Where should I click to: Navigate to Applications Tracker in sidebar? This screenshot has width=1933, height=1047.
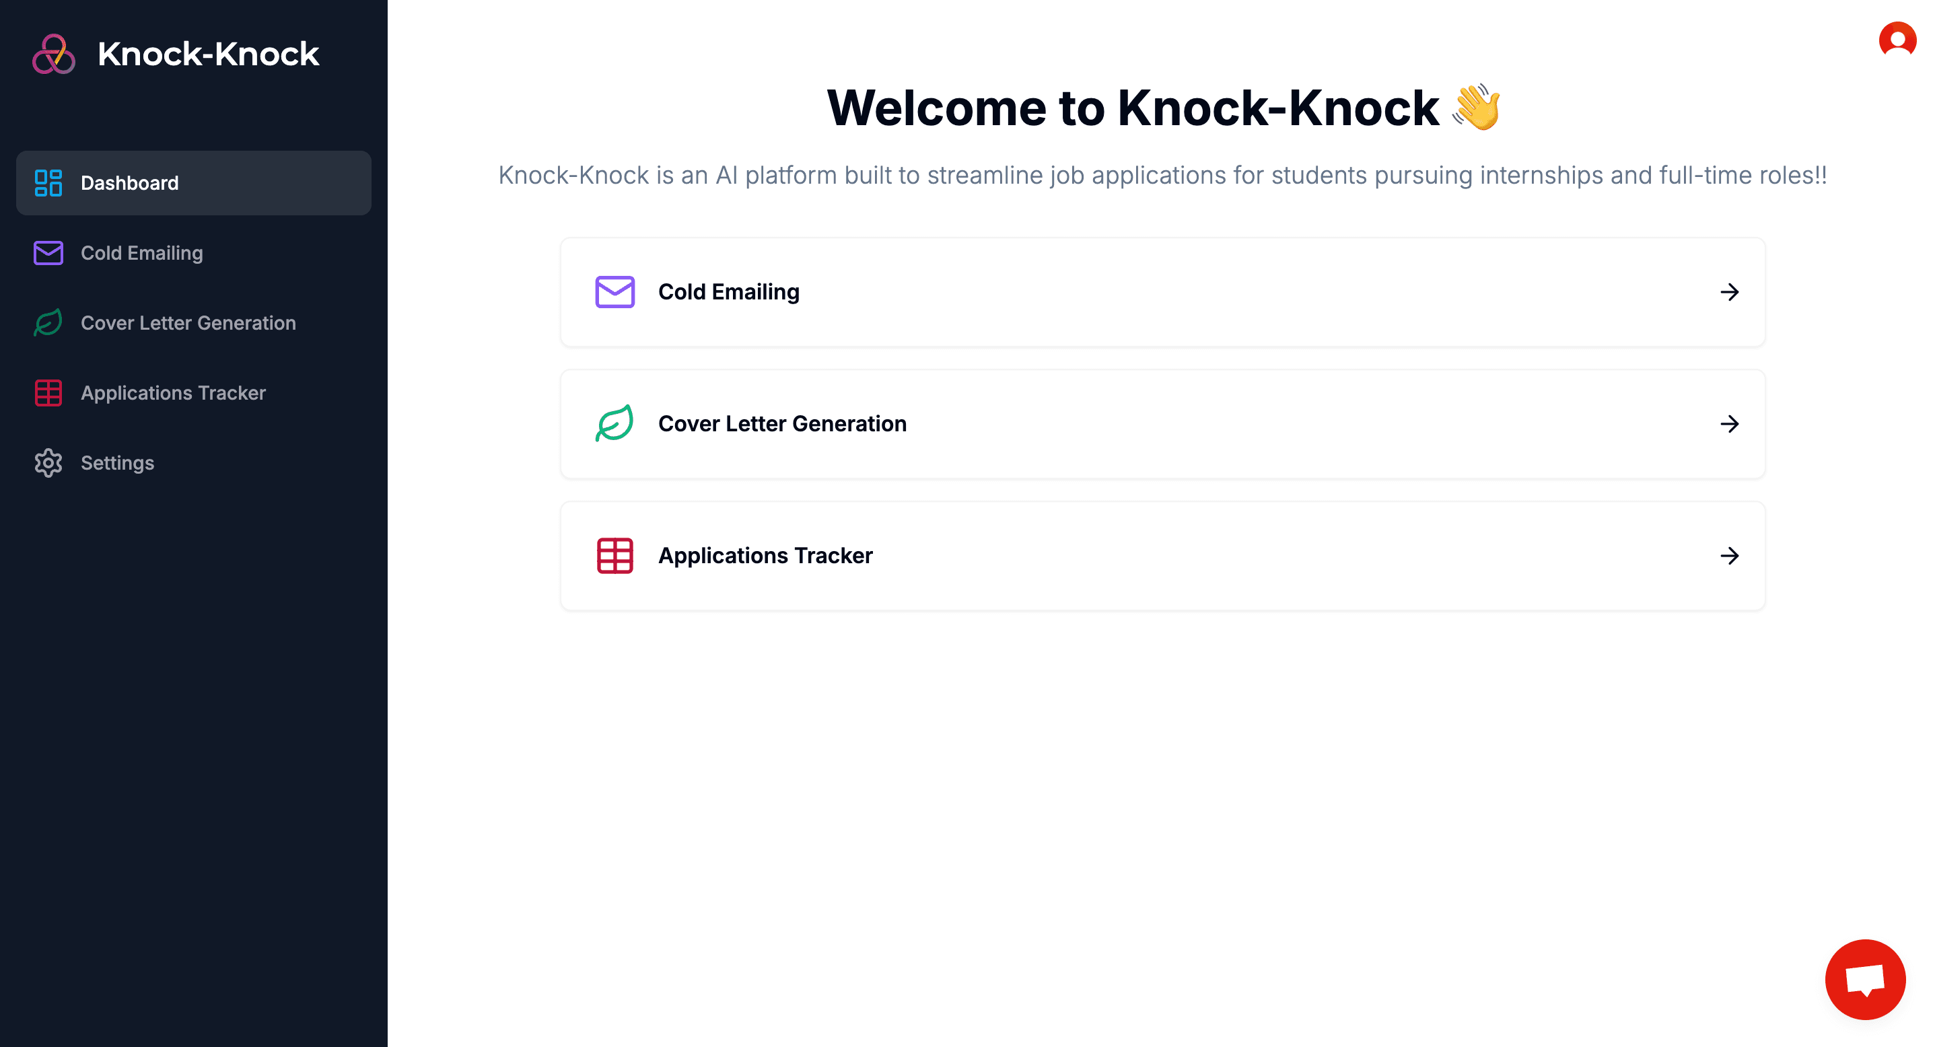point(194,393)
